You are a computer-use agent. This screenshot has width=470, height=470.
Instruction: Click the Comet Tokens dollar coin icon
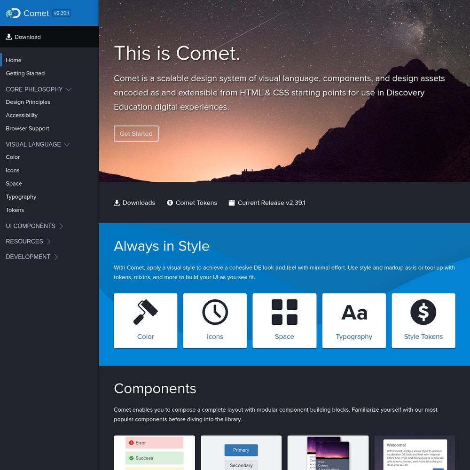click(170, 203)
